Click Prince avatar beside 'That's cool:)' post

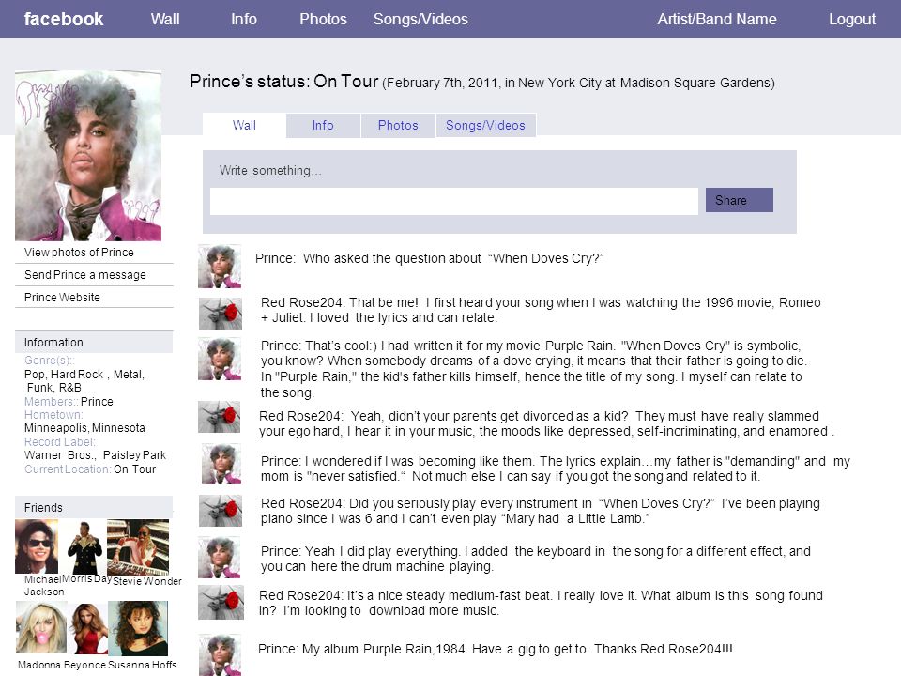point(220,360)
